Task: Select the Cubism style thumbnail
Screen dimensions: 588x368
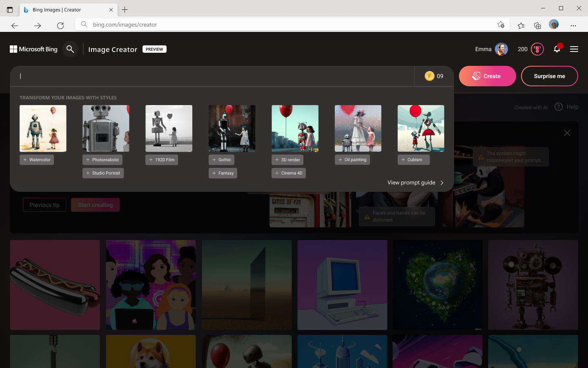Action: click(x=421, y=128)
